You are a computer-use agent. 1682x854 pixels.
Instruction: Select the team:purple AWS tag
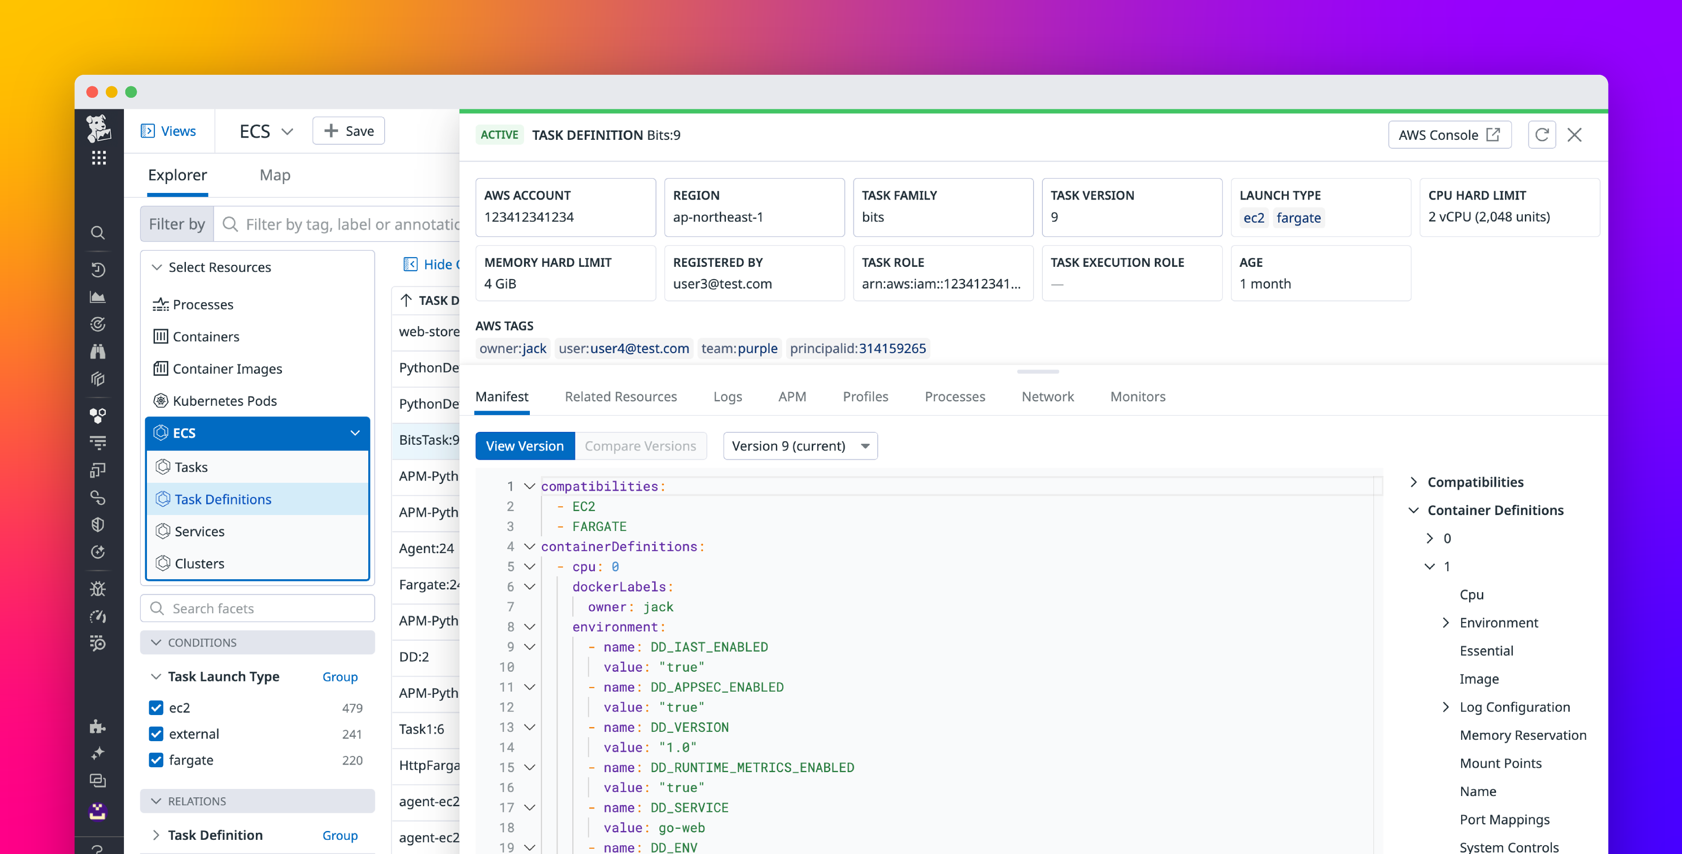[739, 348]
